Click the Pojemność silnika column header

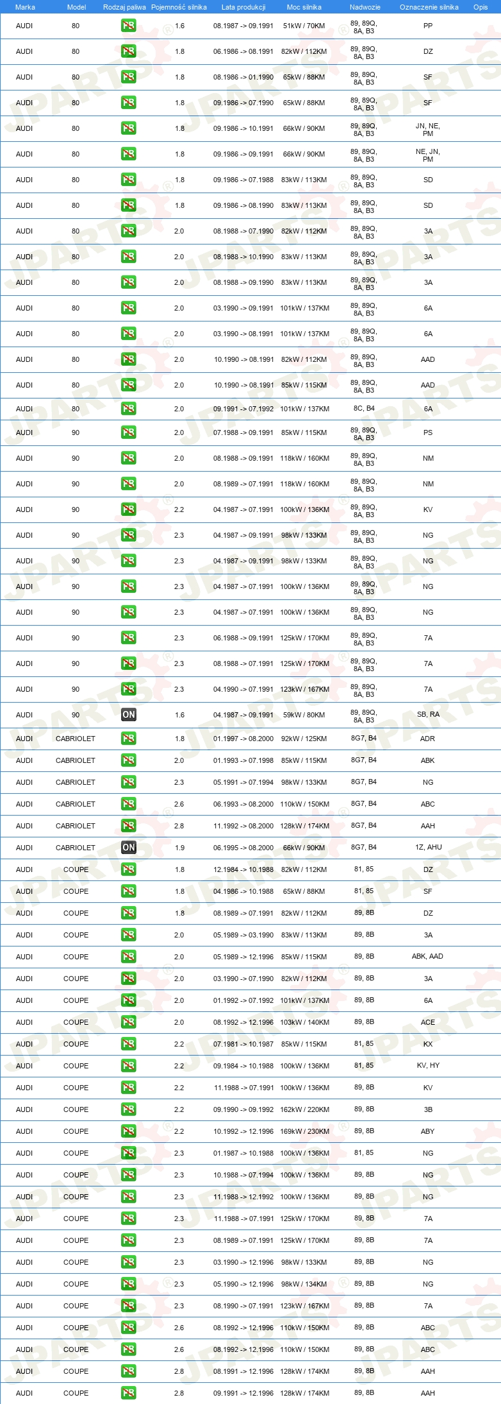pyautogui.click(x=179, y=7)
